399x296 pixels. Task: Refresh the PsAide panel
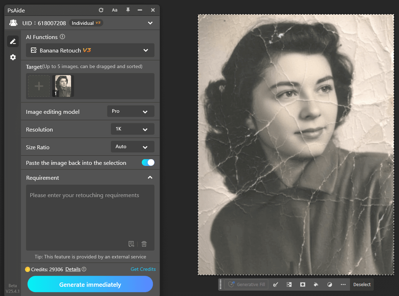click(102, 10)
